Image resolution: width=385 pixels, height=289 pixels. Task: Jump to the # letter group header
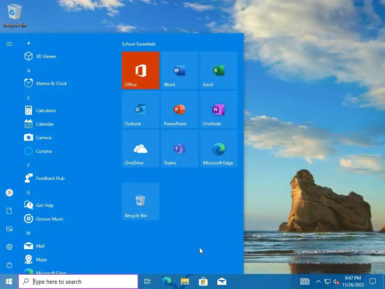(x=29, y=43)
